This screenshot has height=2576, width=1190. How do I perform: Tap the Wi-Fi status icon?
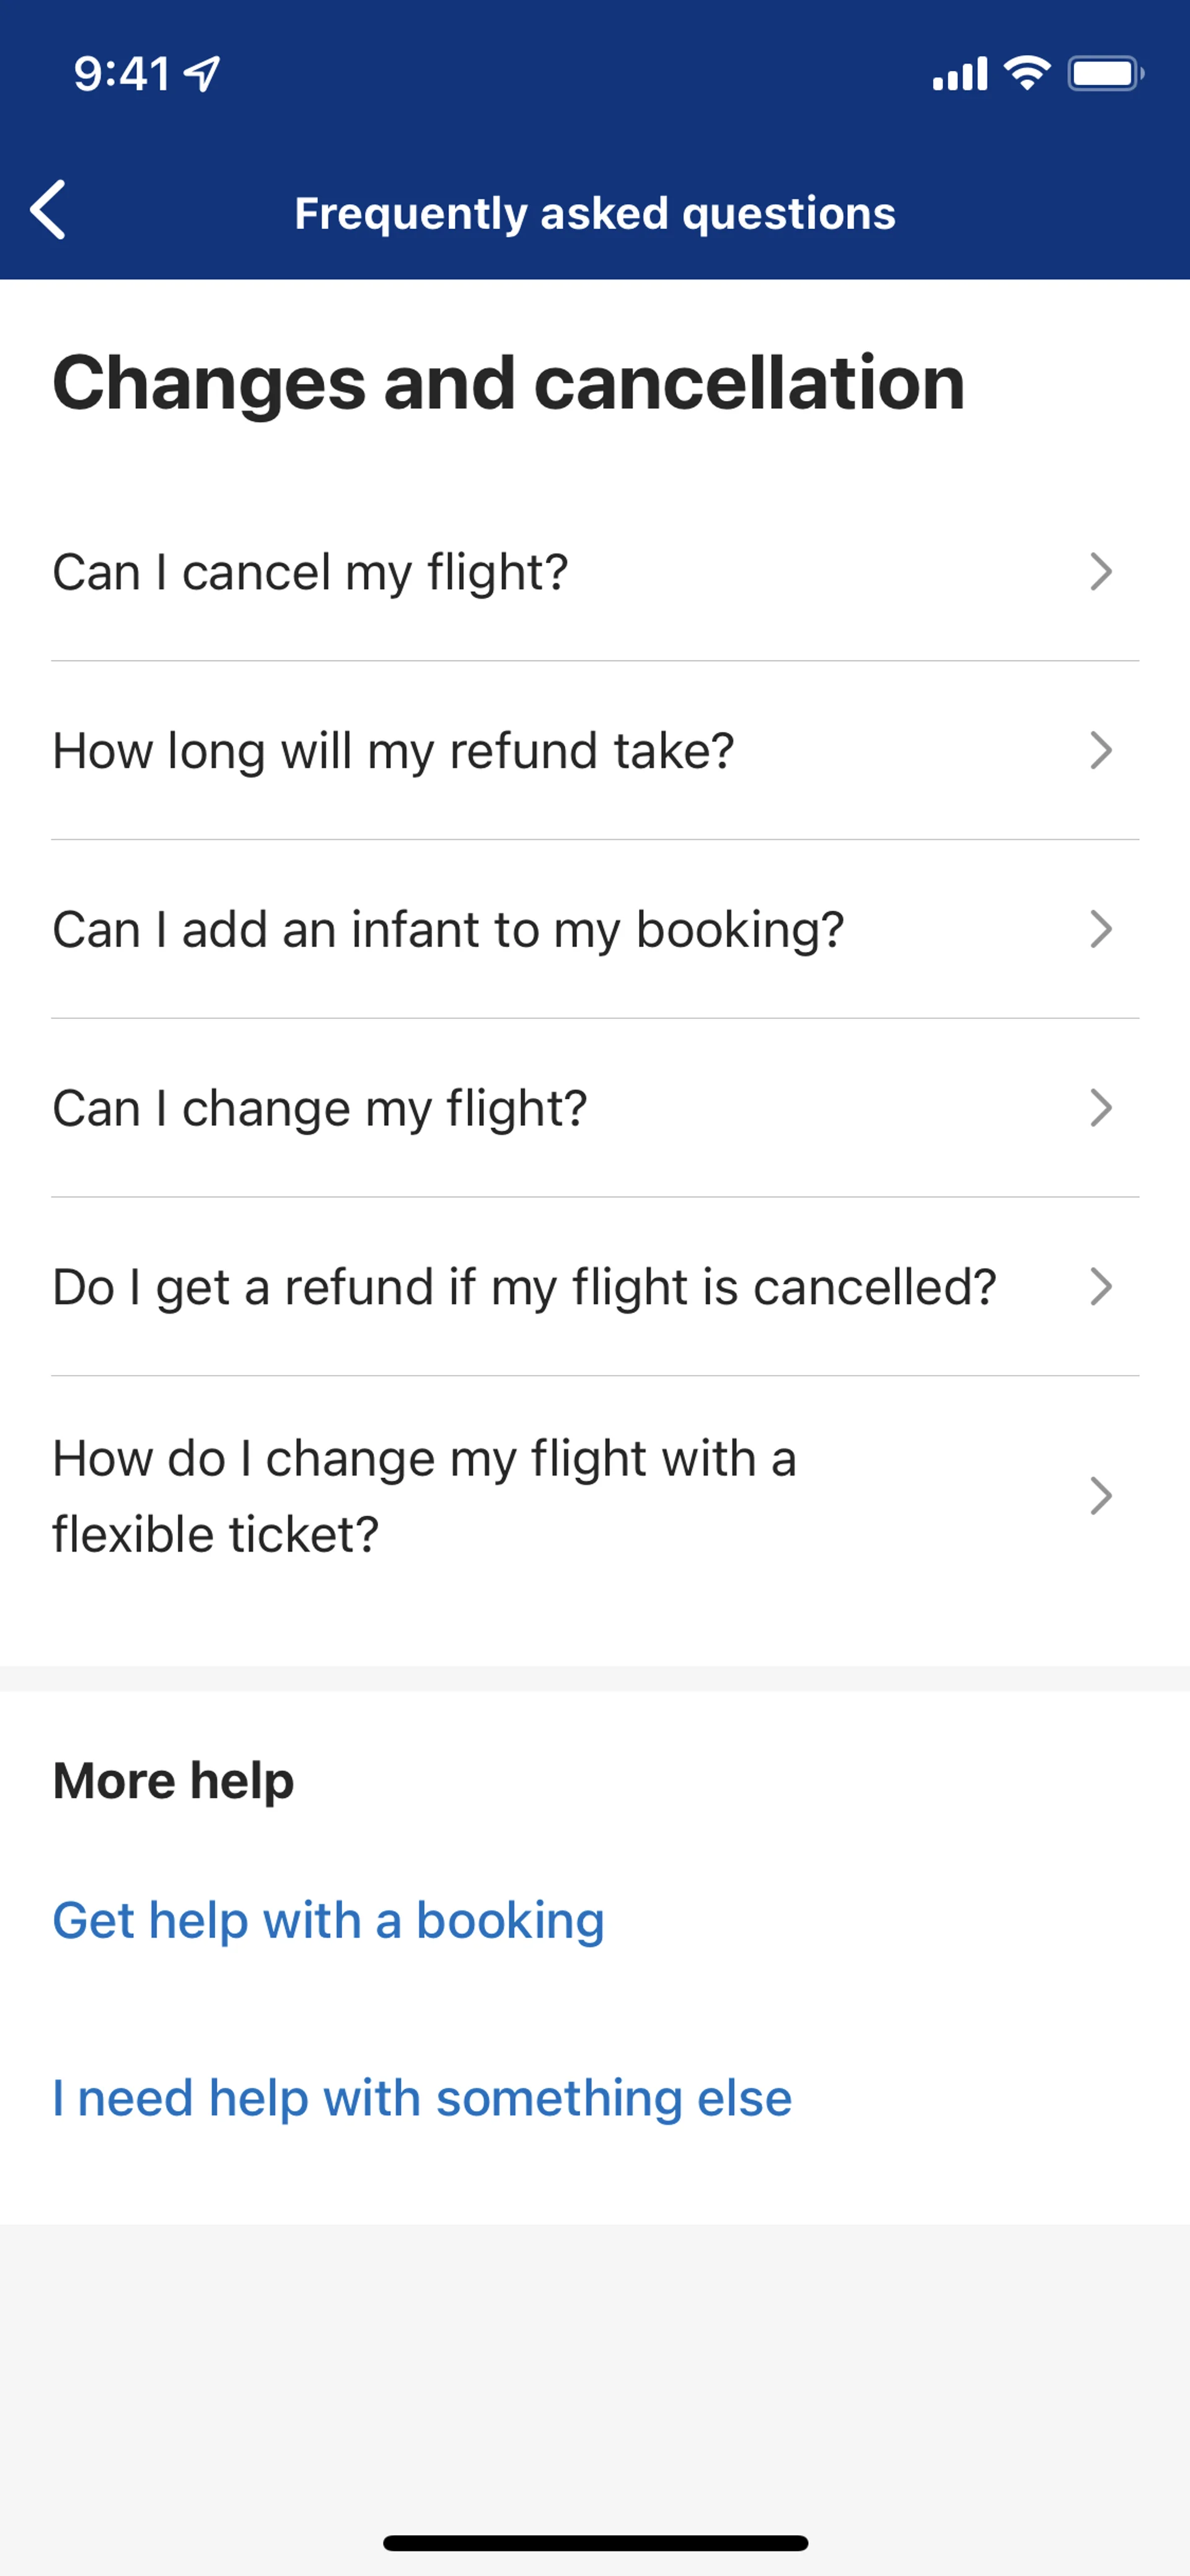pyautogui.click(x=1027, y=73)
